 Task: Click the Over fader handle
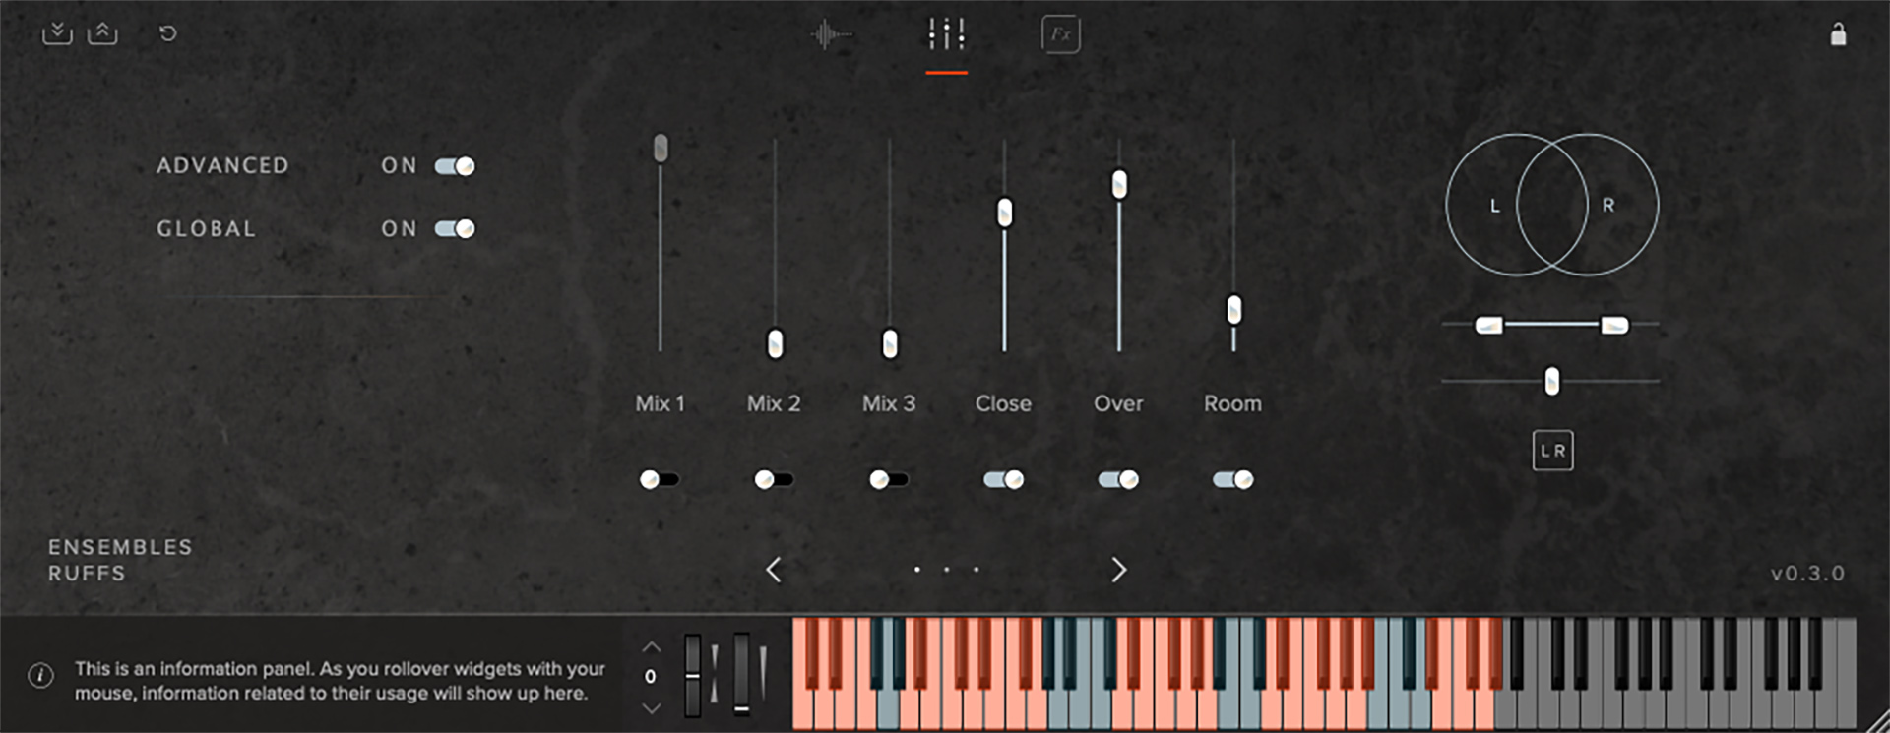[x=1119, y=184]
